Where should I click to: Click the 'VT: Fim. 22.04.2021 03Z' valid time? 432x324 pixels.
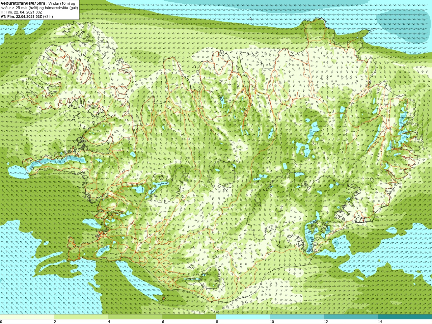tap(21, 17)
